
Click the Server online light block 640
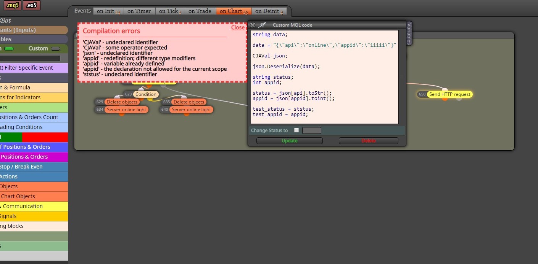click(191, 110)
